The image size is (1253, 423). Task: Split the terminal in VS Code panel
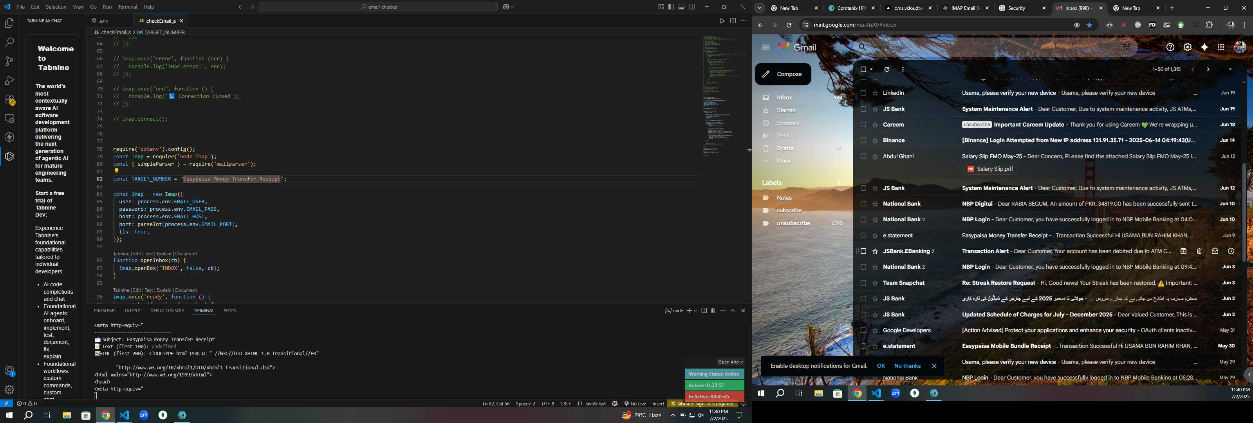click(x=704, y=311)
